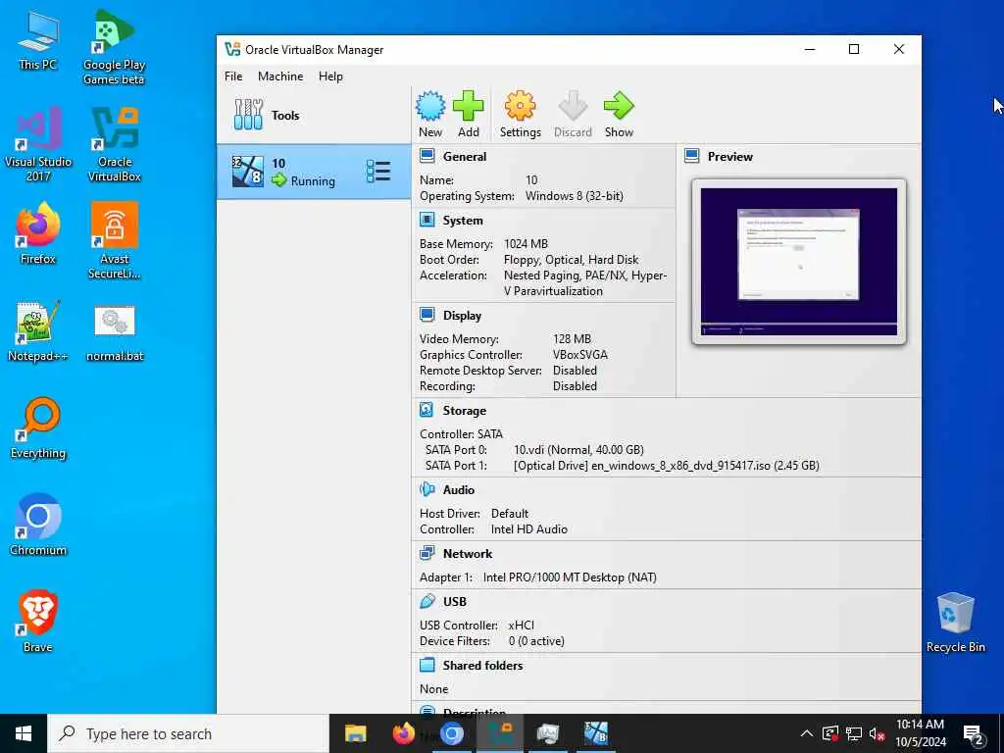Screen dimensions: 1004x753
Task: Click the General section header
Action: click(x=464, y=157)
